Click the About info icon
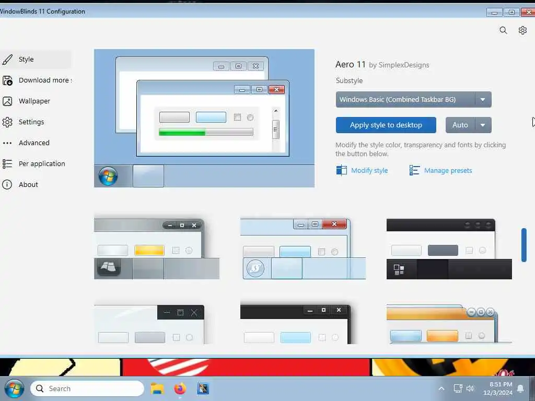Image resolution: width=535 pixels, height=401 pixels. (7, 184)
